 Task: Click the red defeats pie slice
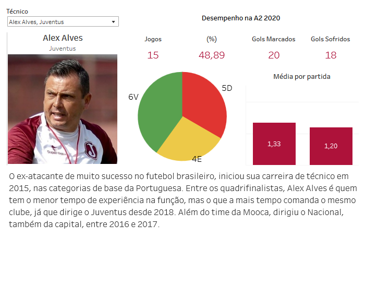pos(206,104)
